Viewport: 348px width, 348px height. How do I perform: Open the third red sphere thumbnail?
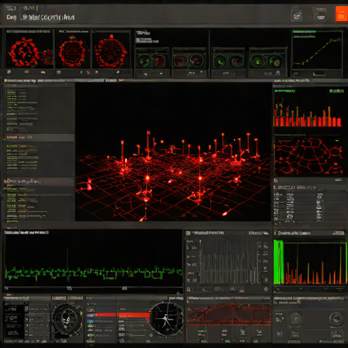pos(111,51)
